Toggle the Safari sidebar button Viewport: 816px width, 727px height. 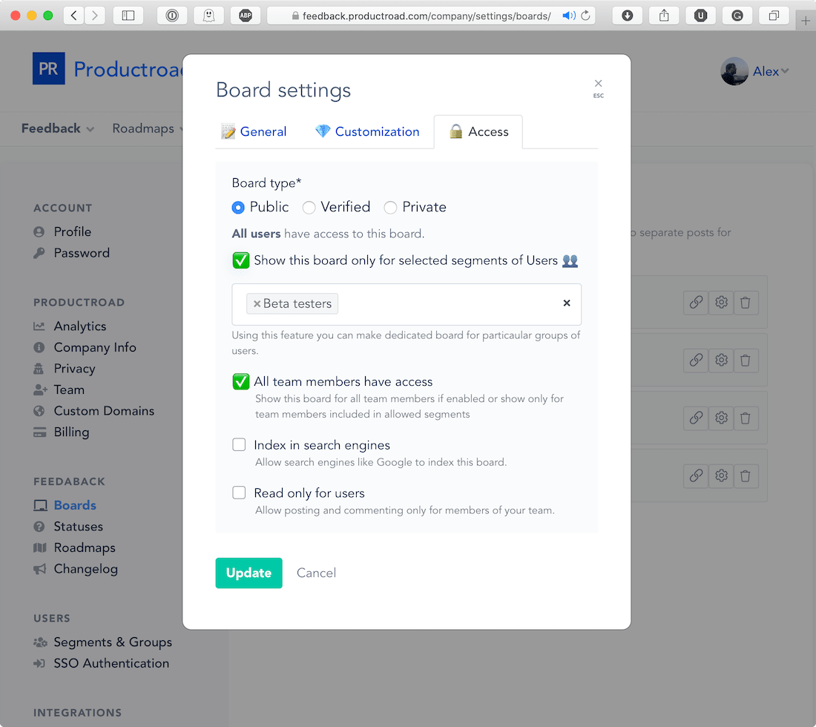click(128, 16)
